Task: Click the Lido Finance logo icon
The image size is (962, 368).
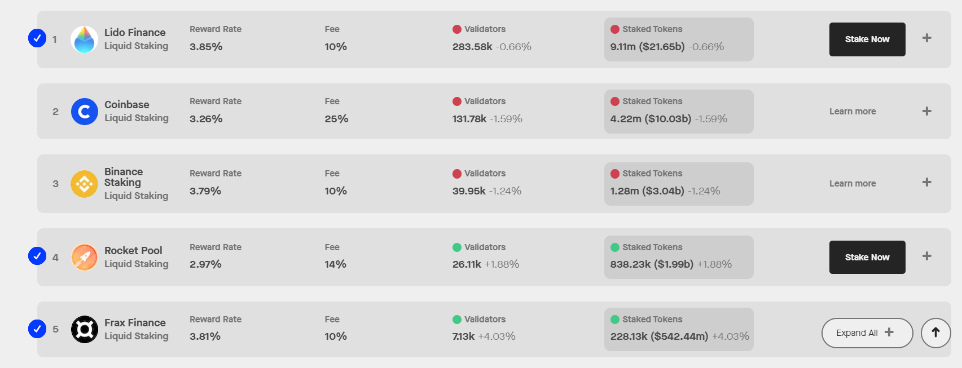Action: click(x=84, y=39)
